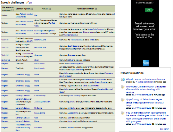
Task: Open the Leo's Drug Habit link
Action: click(x=76, y=63)
